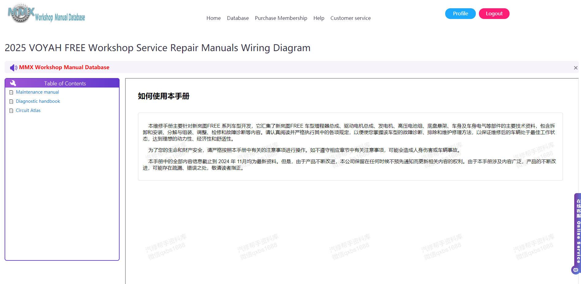This screenshot has height=284, width=581.
Task: Click the chat bubble icon on Online Service tab
Action: point(575,270)
